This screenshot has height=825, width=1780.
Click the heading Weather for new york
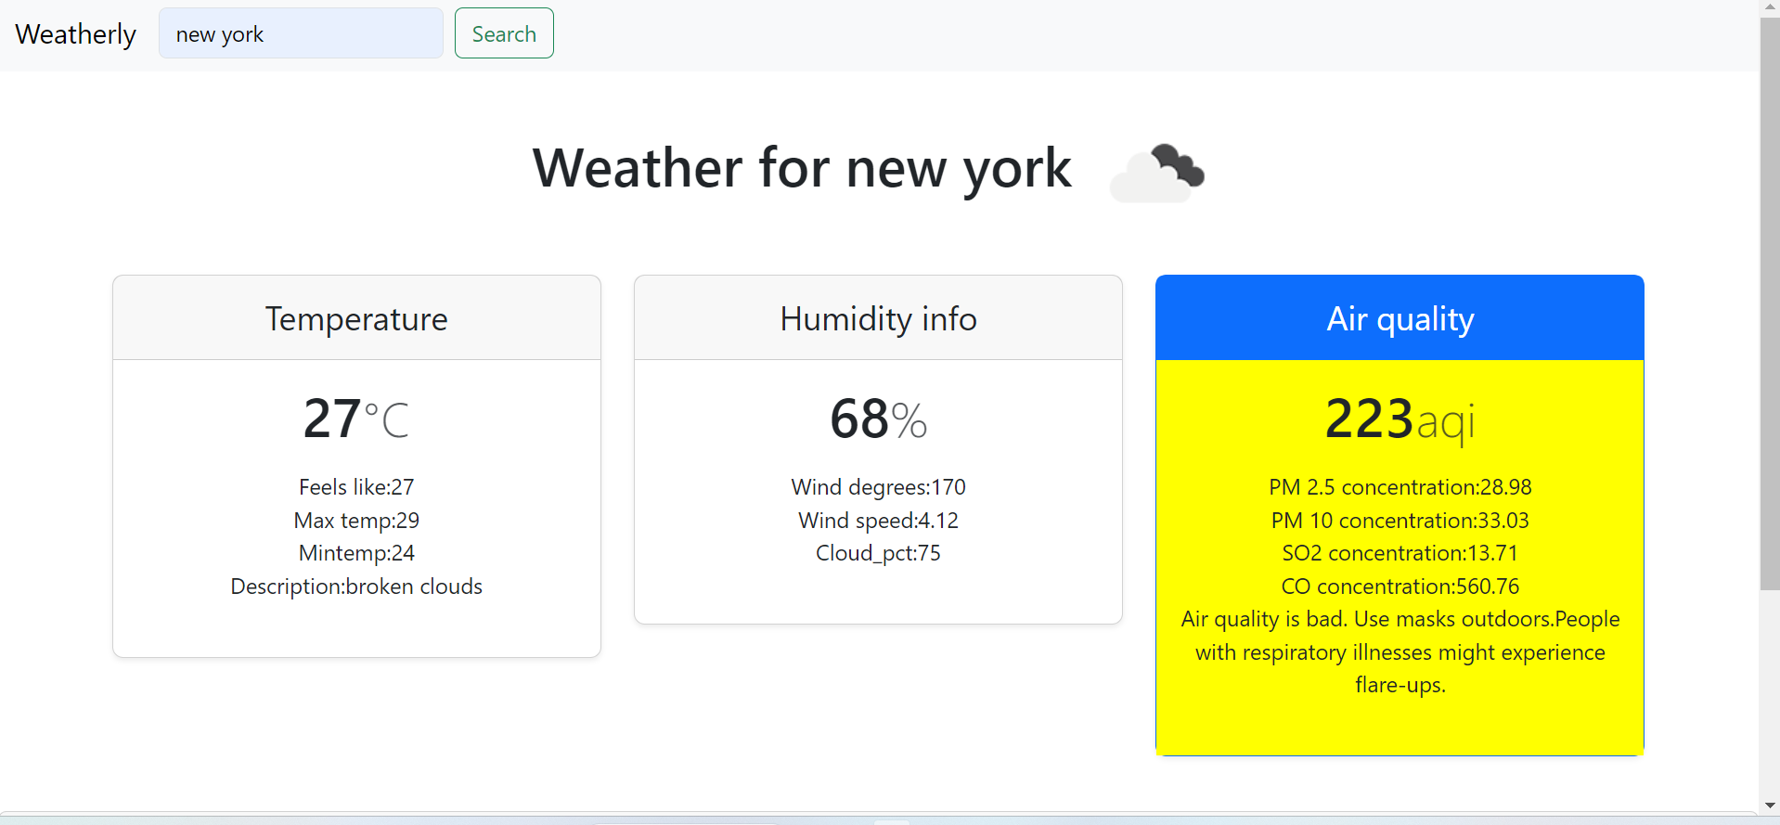pyautogui.click(x=802, y=168)
